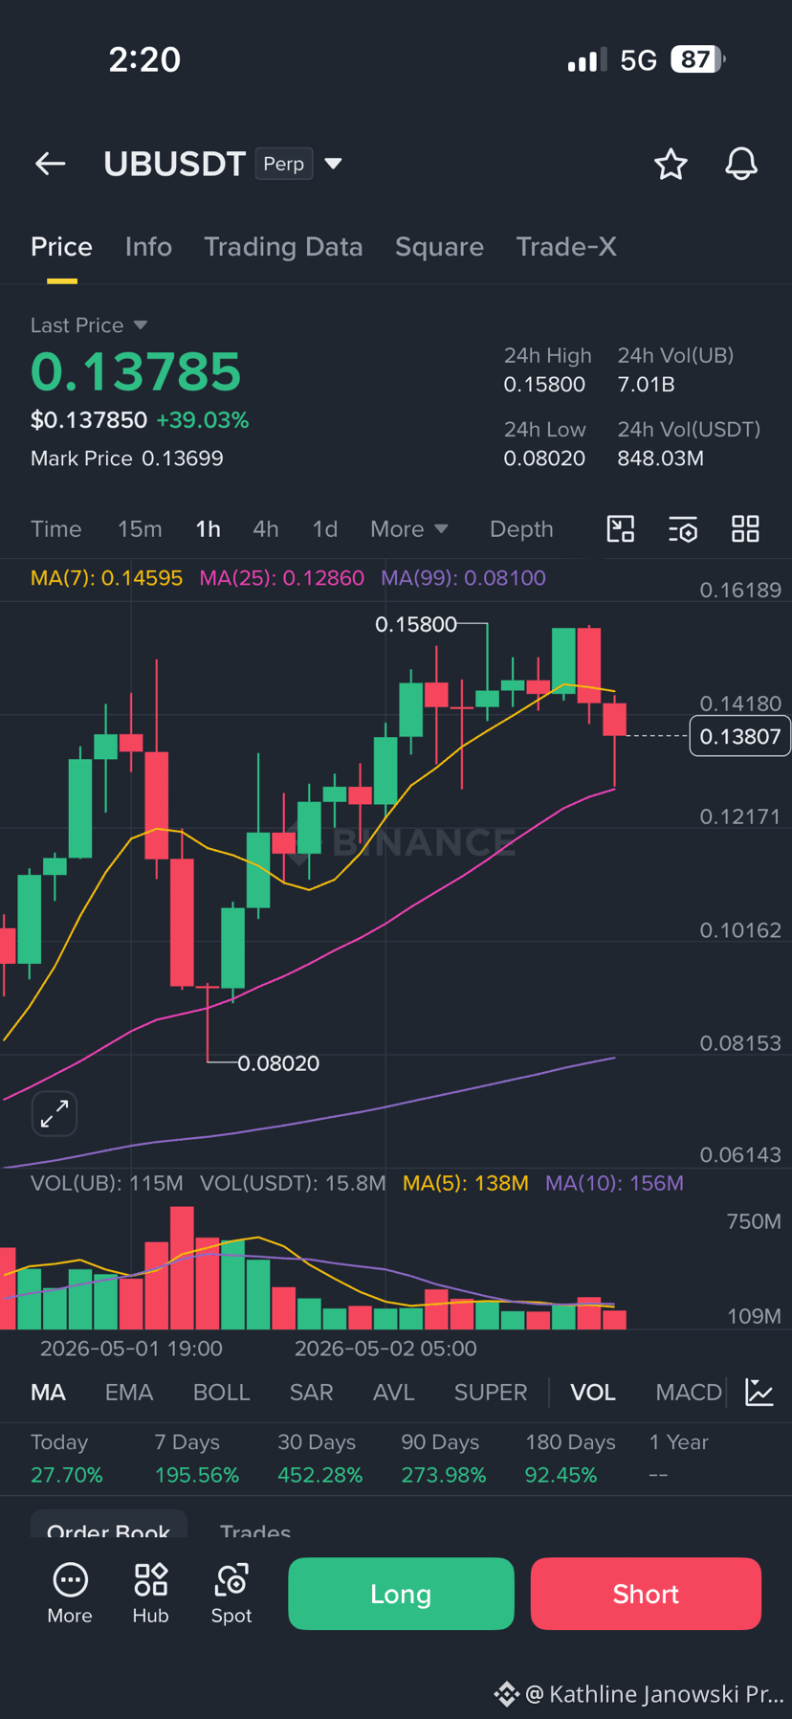
Task: Tap the 180 Days 92.45% performance
Action: (x=570, y=1459)
